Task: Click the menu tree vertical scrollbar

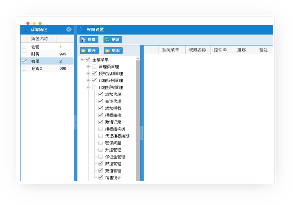Action: click(138, 120)
